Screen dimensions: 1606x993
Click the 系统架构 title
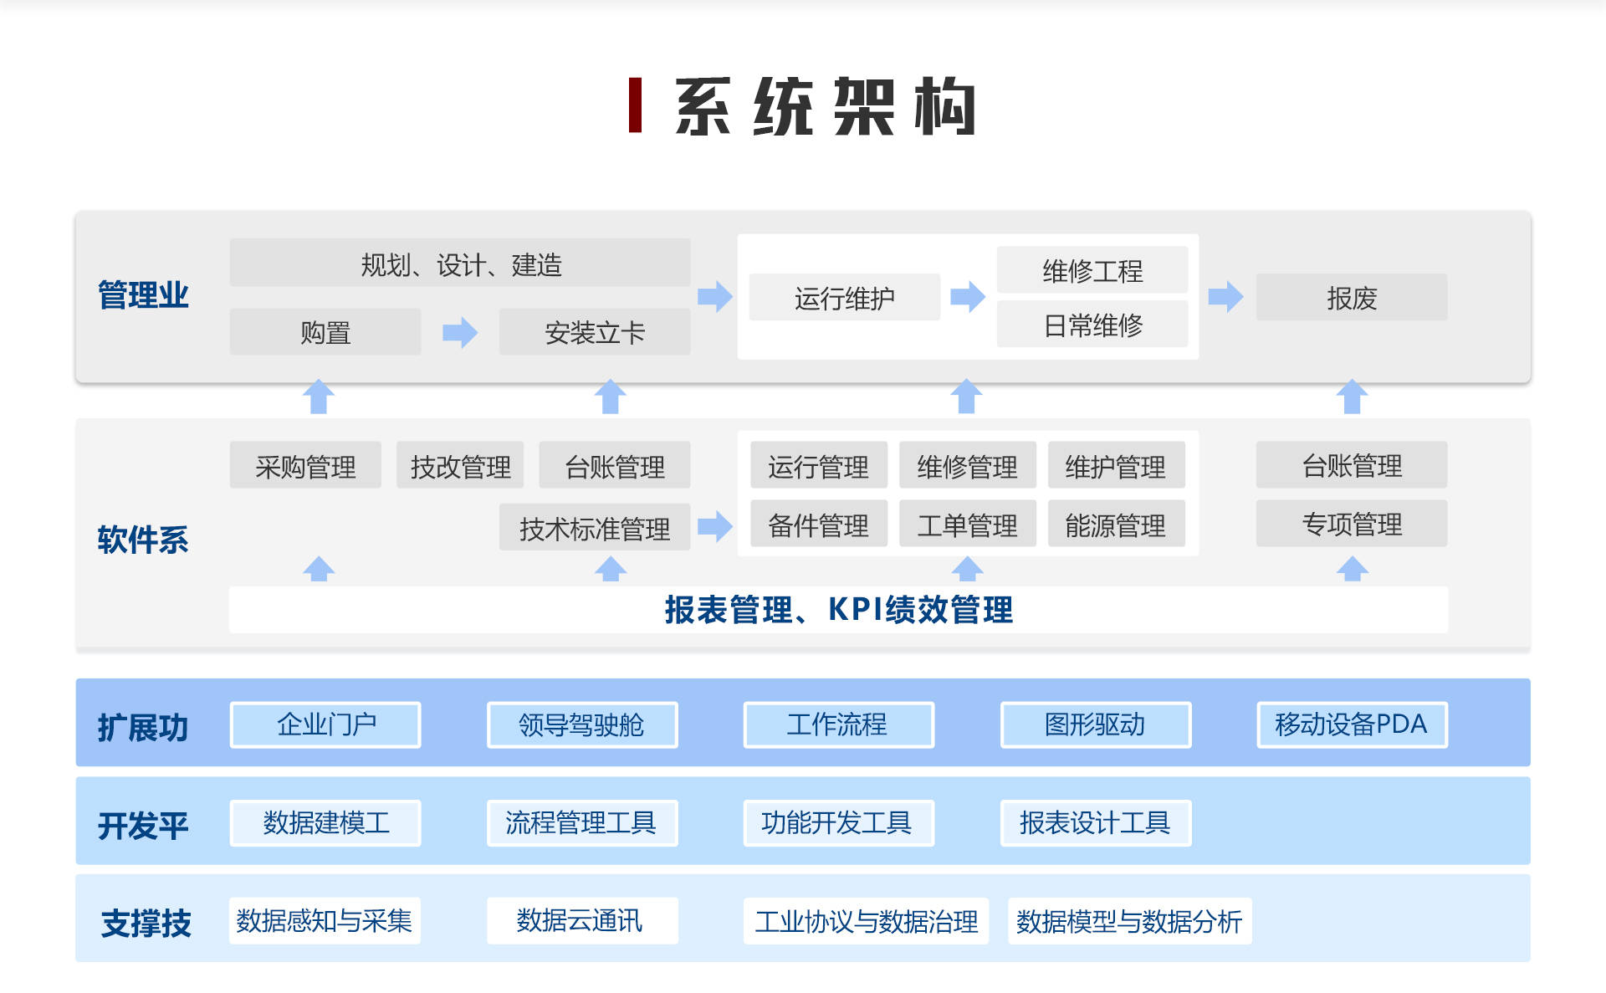[825, 106]
